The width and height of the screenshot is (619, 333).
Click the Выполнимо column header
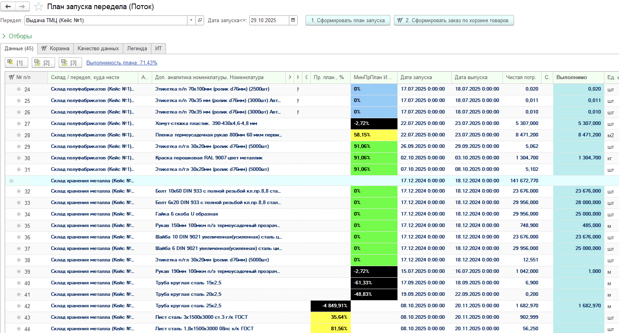579,78
